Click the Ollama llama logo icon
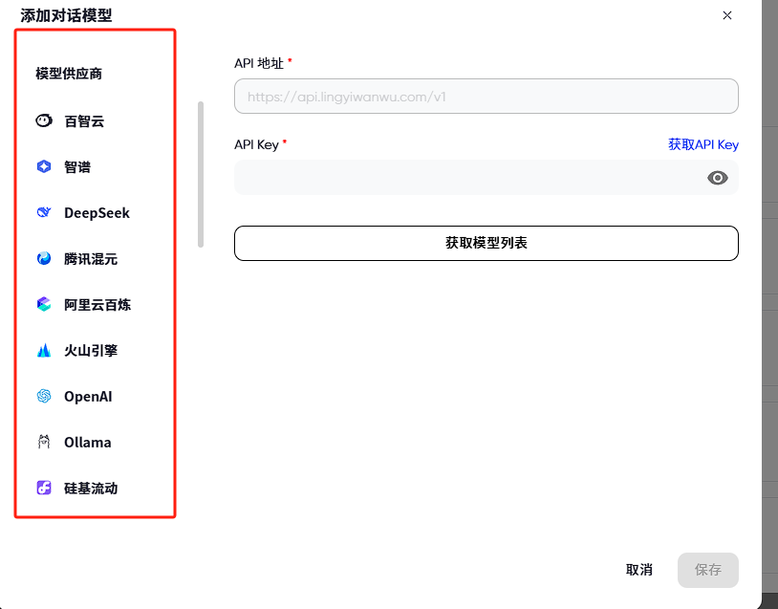Viewport: 778px width, 609px height. (44, 443)
